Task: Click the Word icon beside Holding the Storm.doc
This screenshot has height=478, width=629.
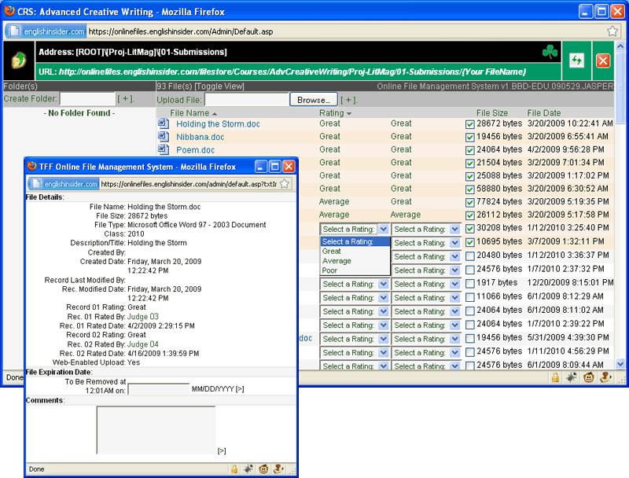Action: click(163, 123)
